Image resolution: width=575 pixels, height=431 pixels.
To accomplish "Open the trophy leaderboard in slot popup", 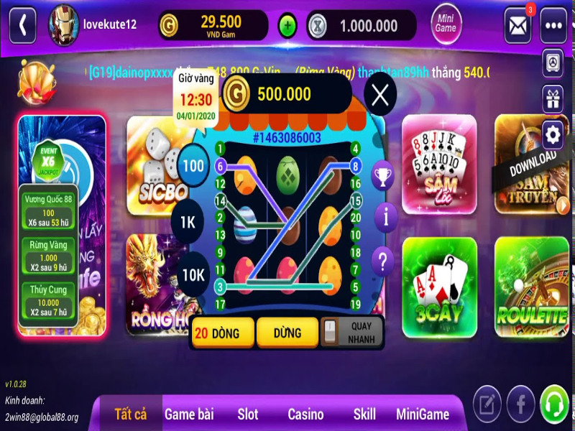I will (382, 175).
